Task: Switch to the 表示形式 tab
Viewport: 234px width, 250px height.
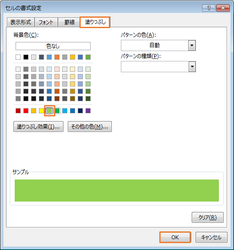Action: pyautogui.click(x=21, y=22)
